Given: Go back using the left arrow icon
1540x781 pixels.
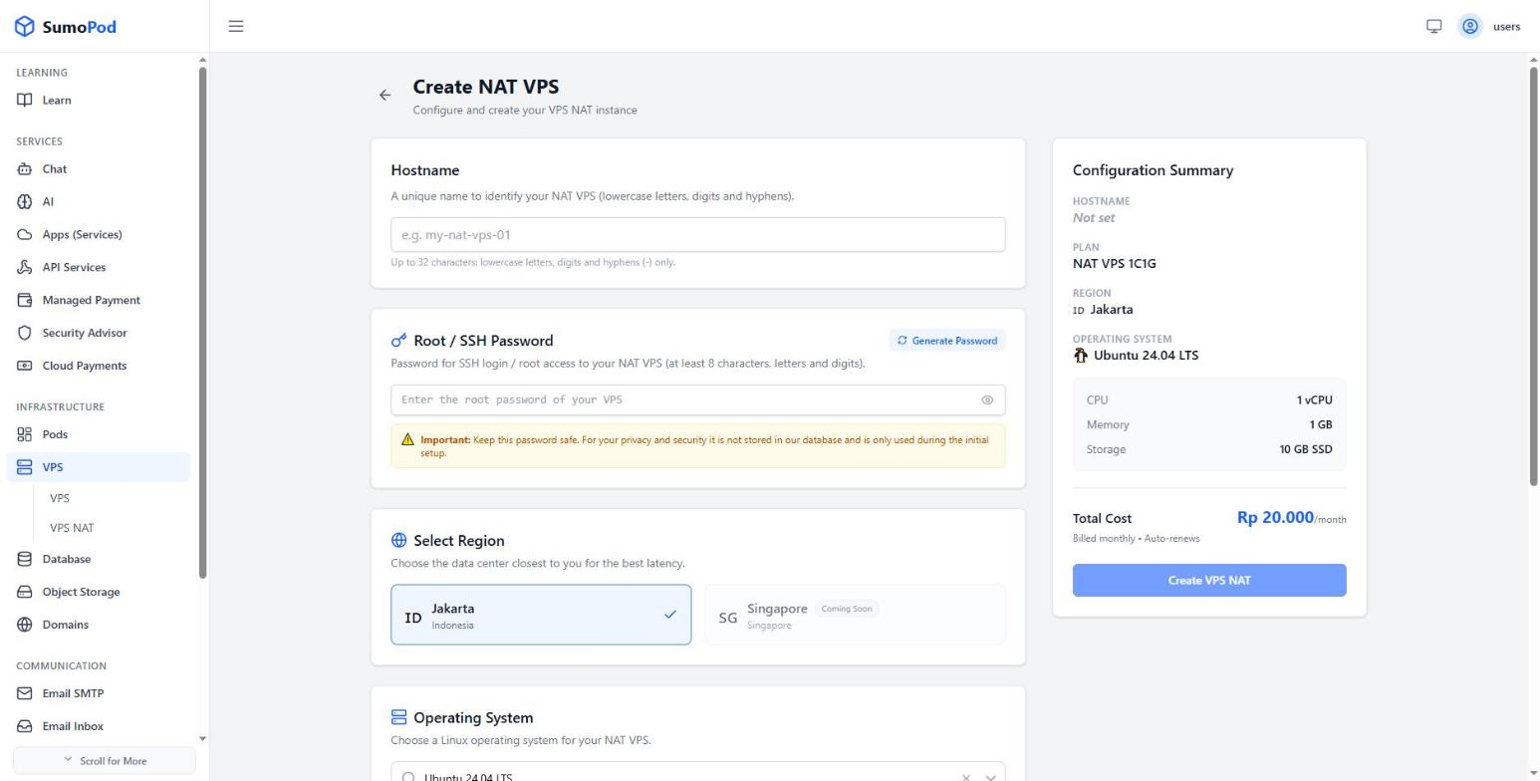Looking at the screenshot, I should pyautogui.click(x=385, y=96).
